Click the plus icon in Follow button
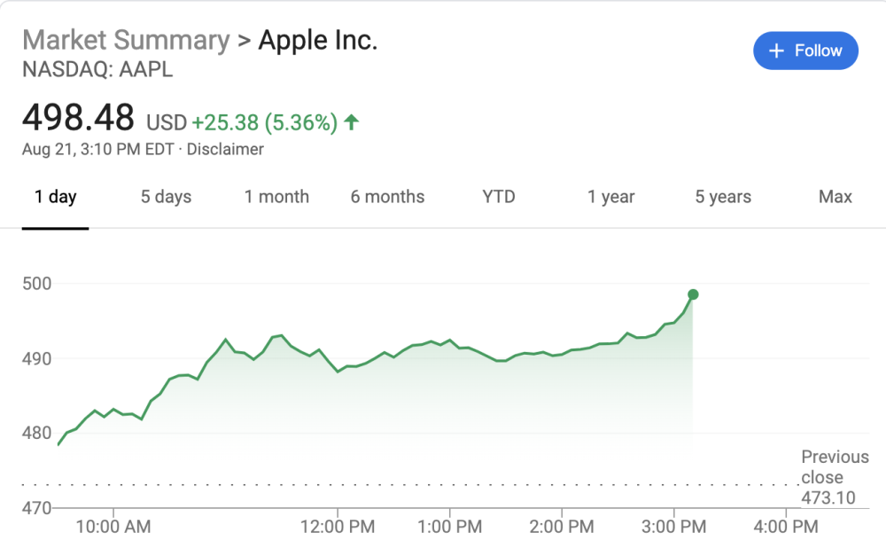886x556 pixels. tap(776, 51)
